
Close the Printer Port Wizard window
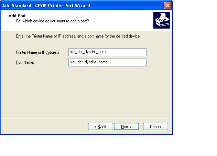pyautogui.click(x=167, y=5)
